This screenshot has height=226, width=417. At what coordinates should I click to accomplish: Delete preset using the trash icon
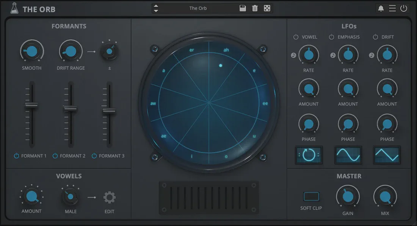coord(255,8)
